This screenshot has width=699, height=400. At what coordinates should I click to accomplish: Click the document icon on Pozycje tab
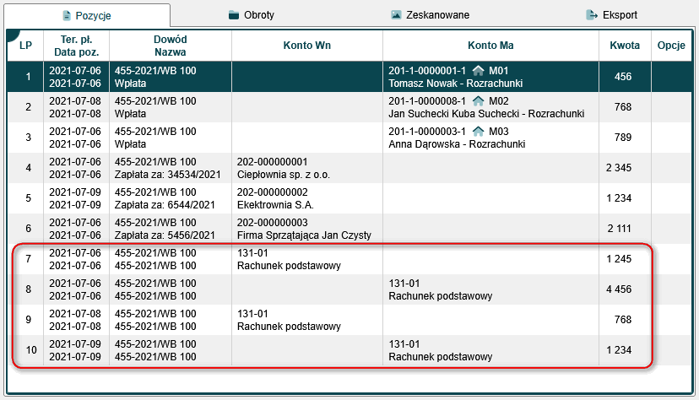tap(68, 16)
